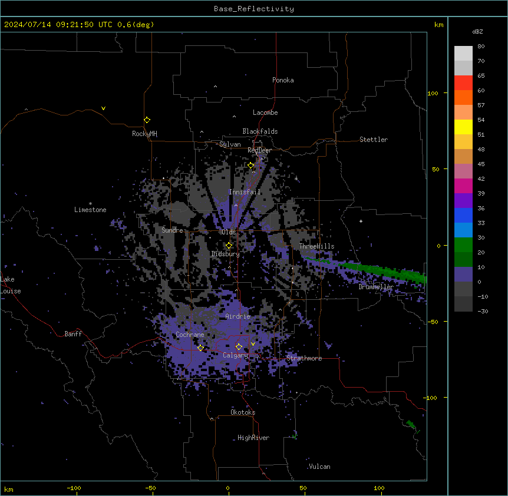Pick the red swatch between 65 and 60 dBZ

[x=463, y=83]
